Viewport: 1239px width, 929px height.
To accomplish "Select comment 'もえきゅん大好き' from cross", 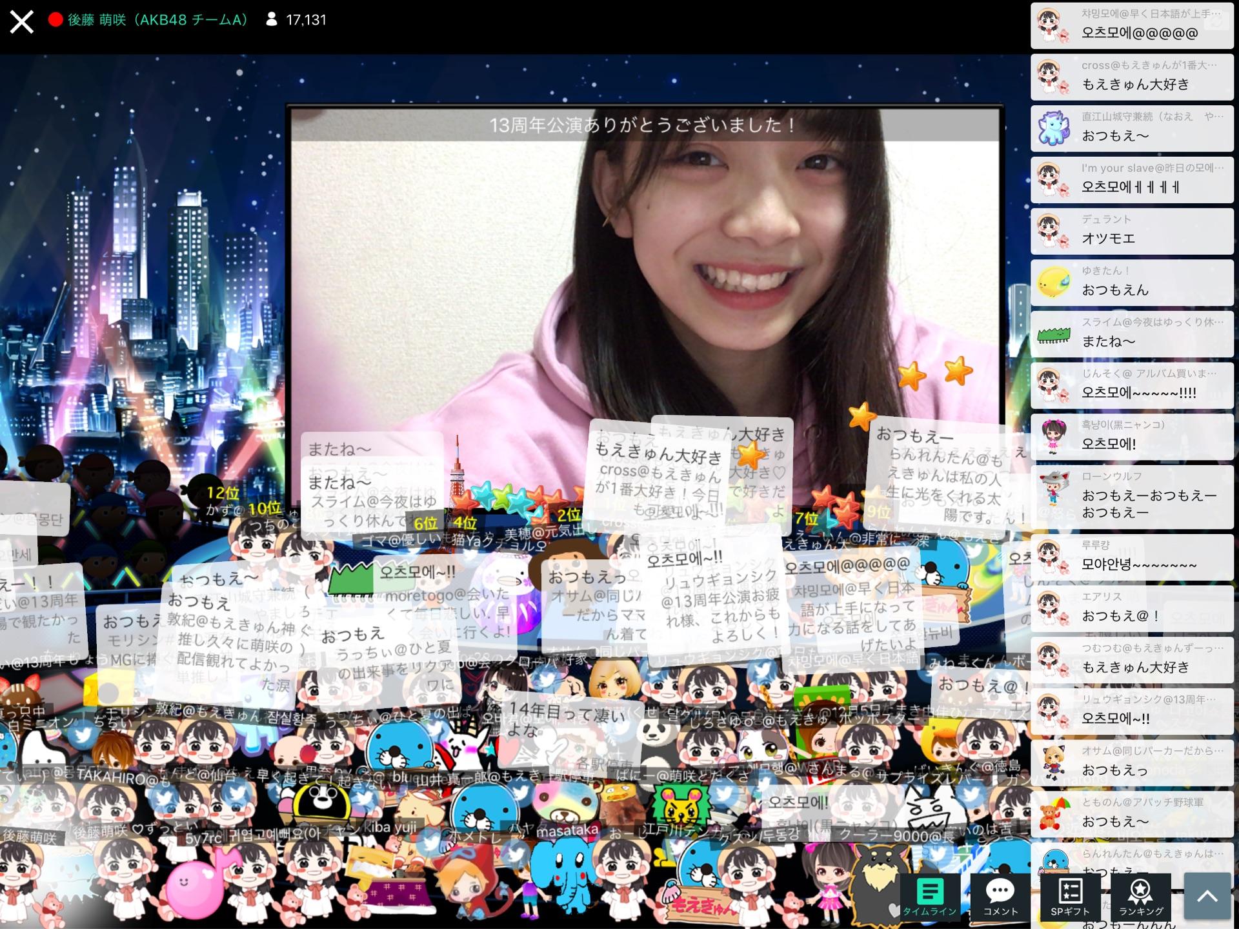I will pyautogui.click(x=1132, y=77).
